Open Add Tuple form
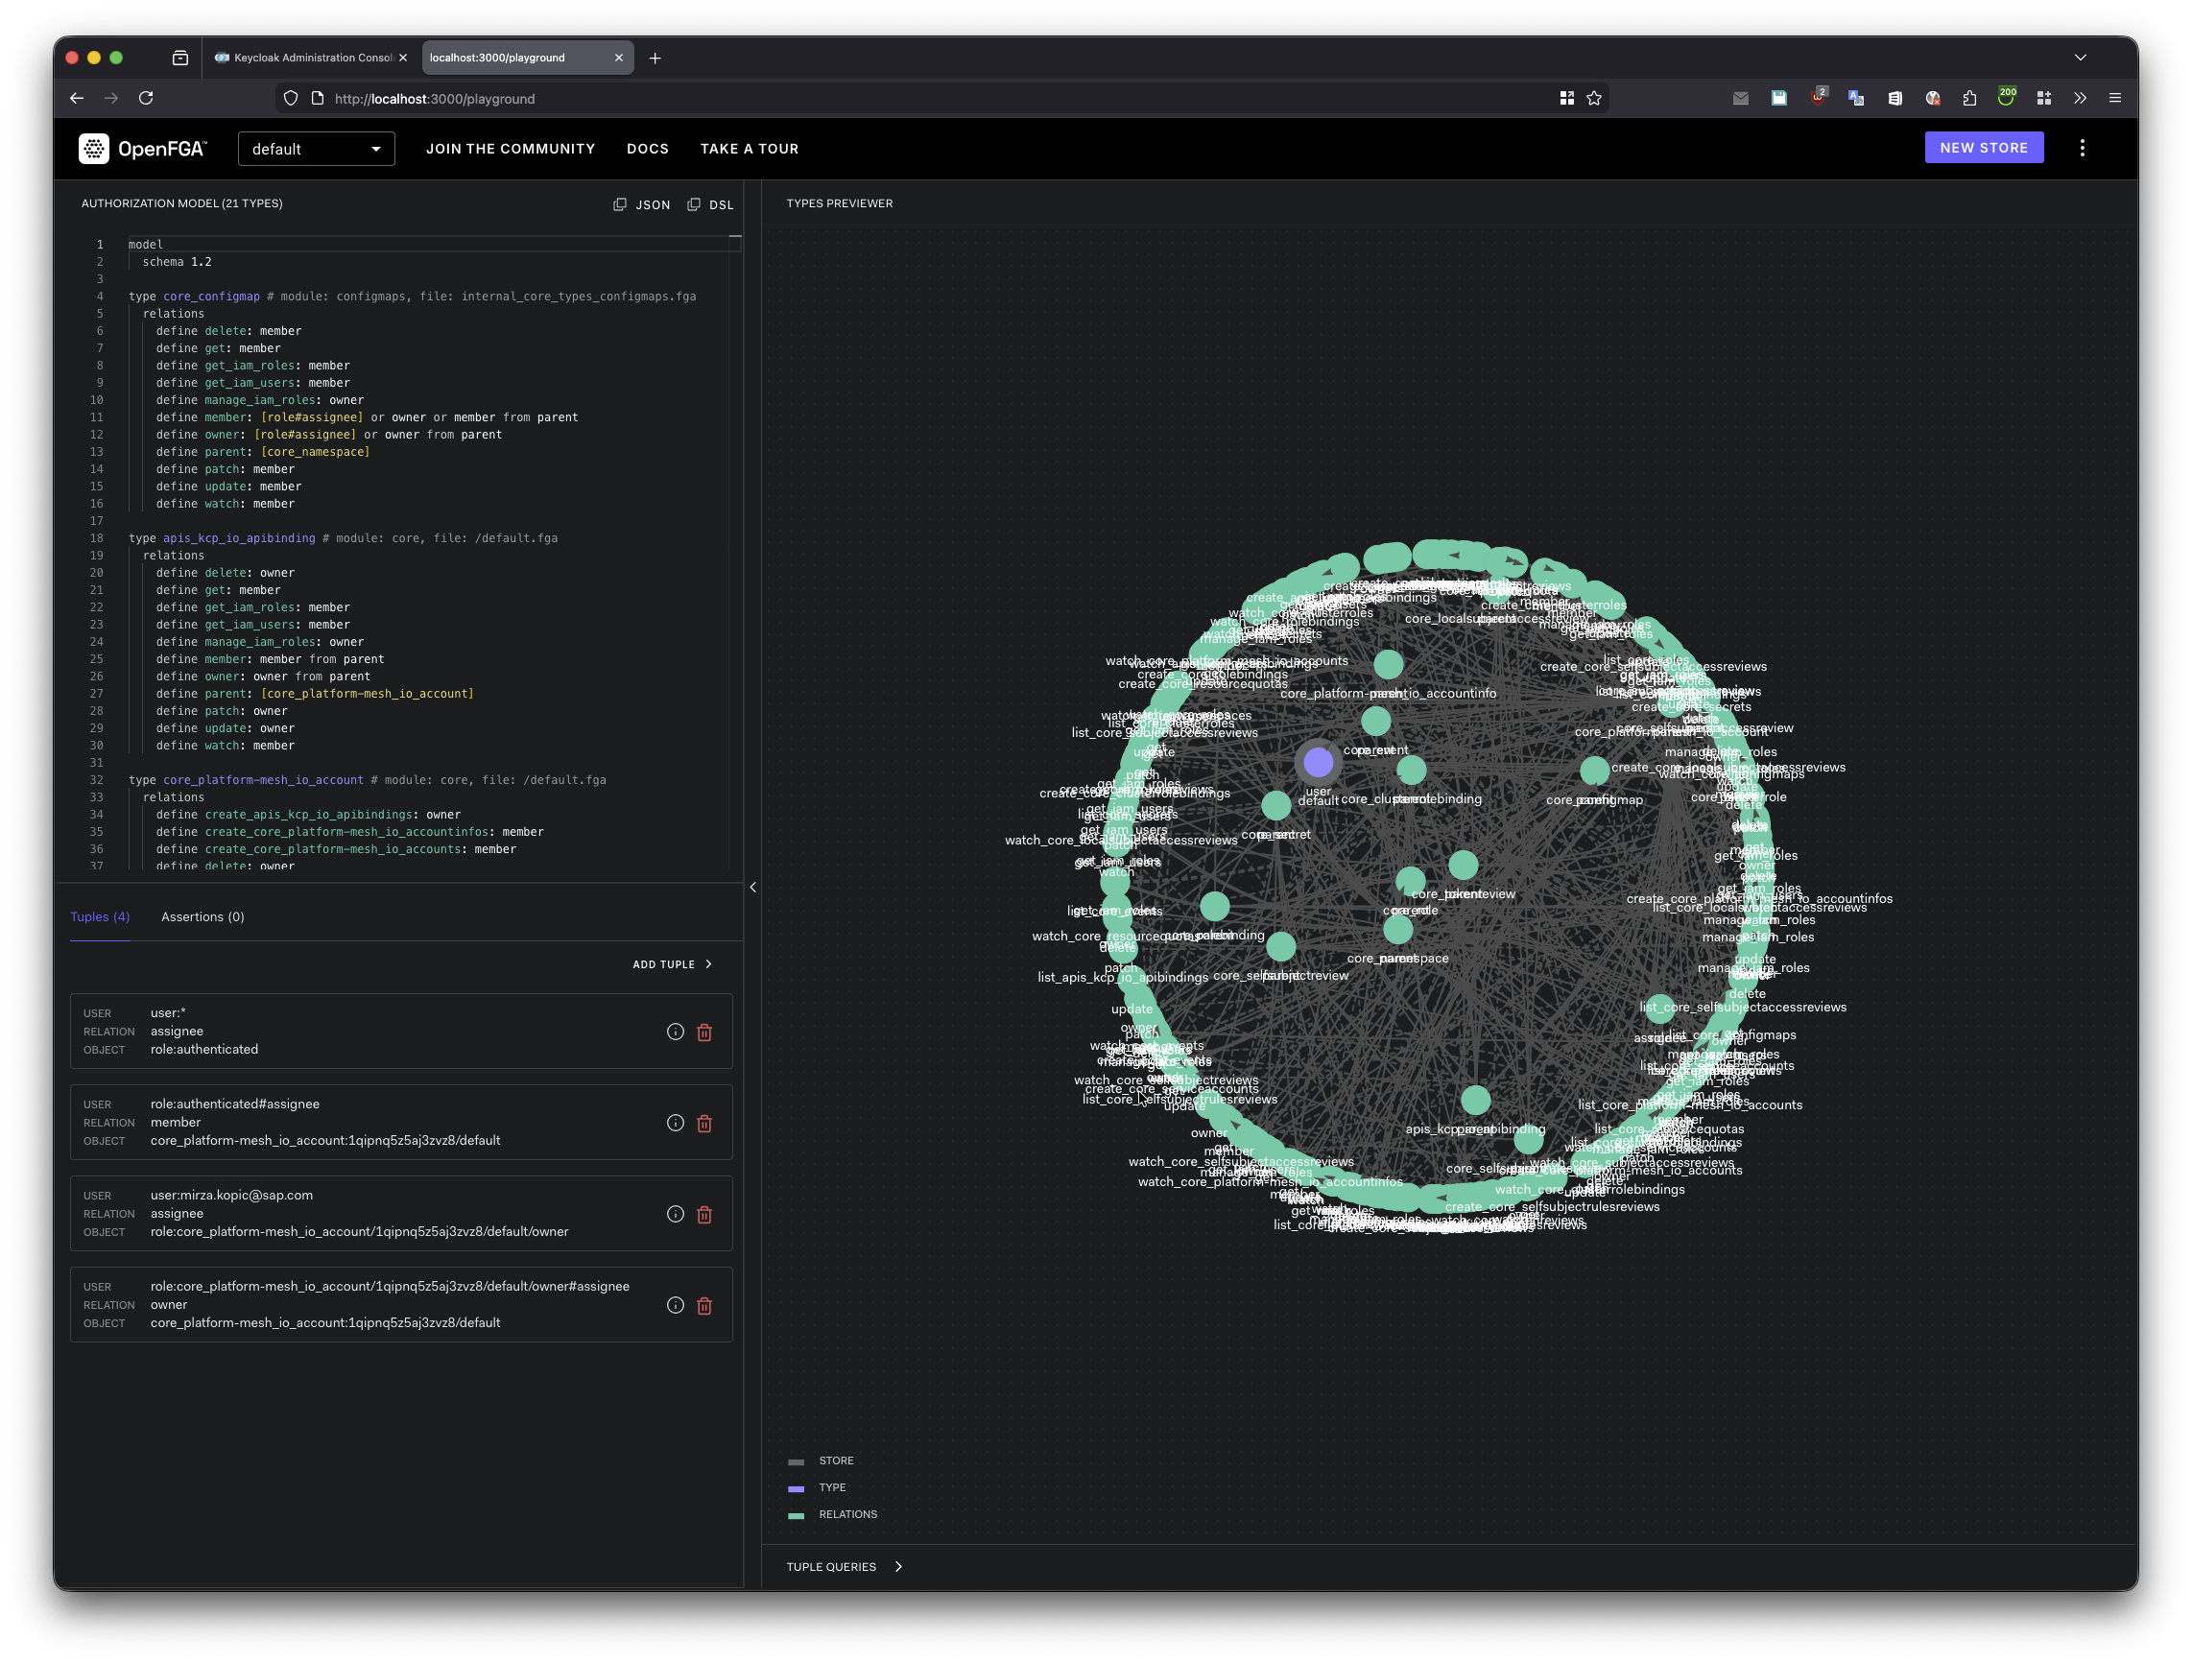 tap(673, 963)
